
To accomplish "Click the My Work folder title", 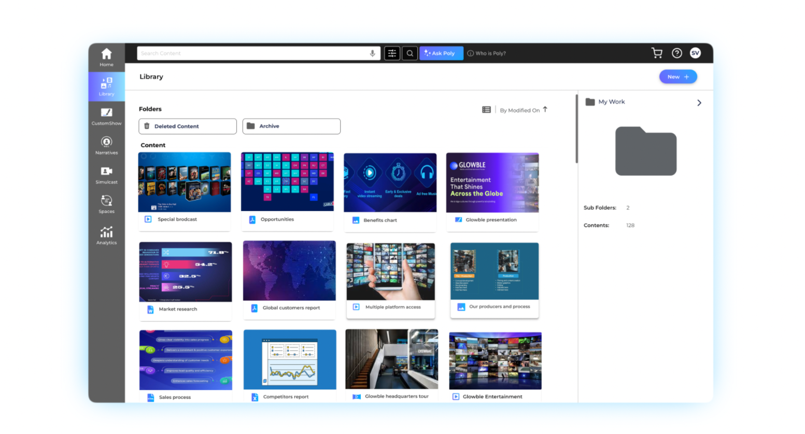I will pyautogui.click(x=612, y=102).
